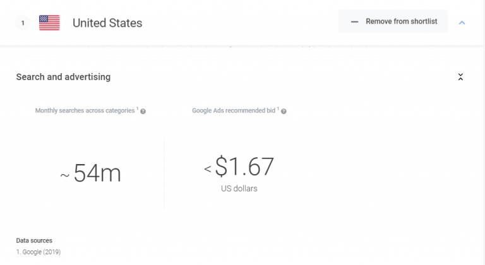Image resolution: width=485 pixels, height=265 pixels.
Task: Click the help icon beside Google Ads bid
Action: click(284, 111)
